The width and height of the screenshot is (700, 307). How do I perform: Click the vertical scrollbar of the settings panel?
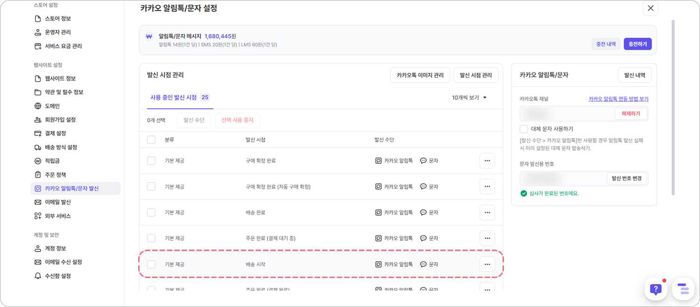(x=672, y=107)
